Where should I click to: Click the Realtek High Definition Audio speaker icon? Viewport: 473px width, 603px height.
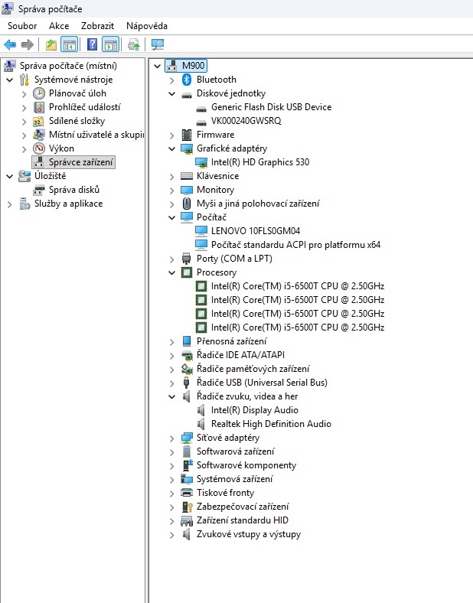coord(201,424)
